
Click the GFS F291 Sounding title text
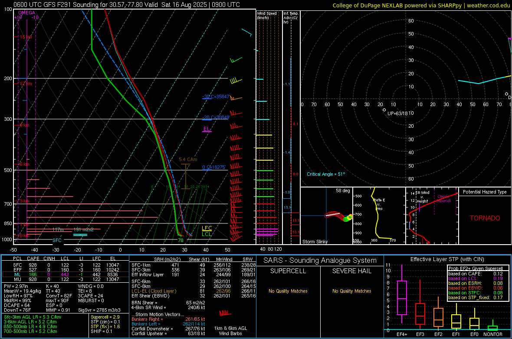[126, 5]
